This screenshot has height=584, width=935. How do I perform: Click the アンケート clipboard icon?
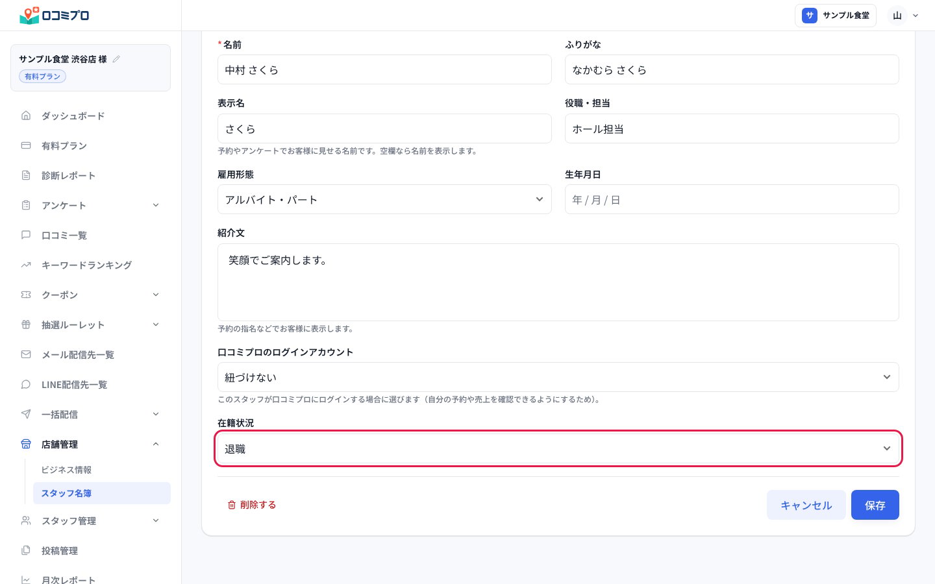point(26,205)
